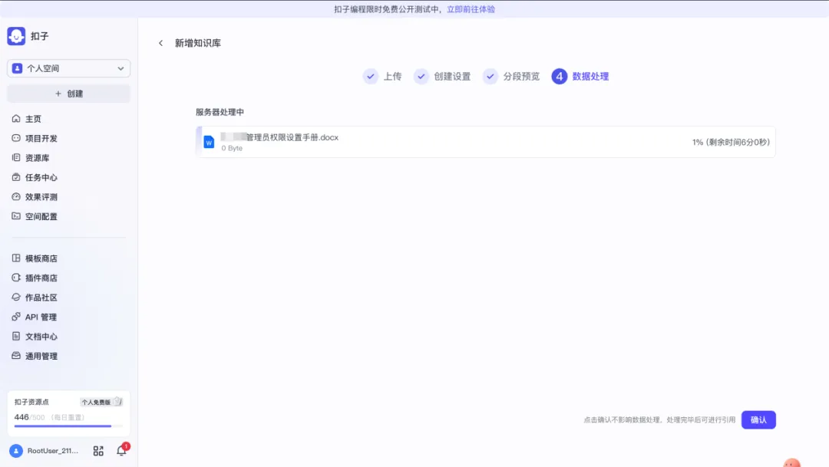Open the notification bell icon
Viewport: 829px width, 467px height.
coord(121,451)
